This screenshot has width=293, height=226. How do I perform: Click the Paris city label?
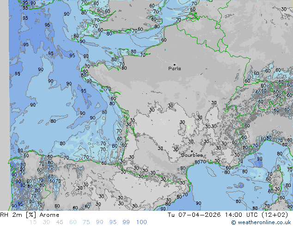point(175,69)
